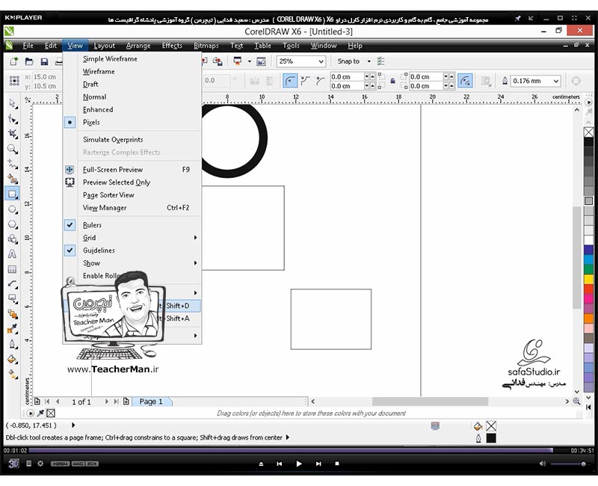This screenshot has width=598, height=486.
Task: Choose Simulate Overprints option
Action: pyautogui.click(x=132, y=140)
